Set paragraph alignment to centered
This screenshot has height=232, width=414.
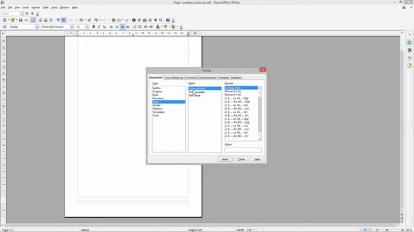pyautogui.click(x=116, y=27)
